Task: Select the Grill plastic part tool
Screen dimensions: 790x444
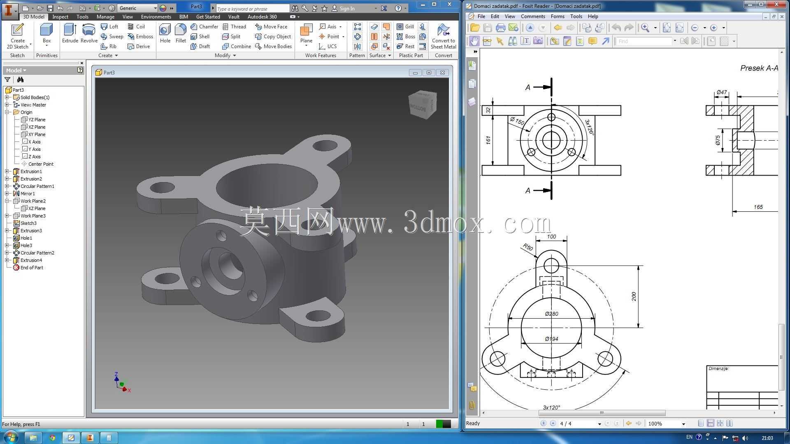Action: click(x=405, y=27)
